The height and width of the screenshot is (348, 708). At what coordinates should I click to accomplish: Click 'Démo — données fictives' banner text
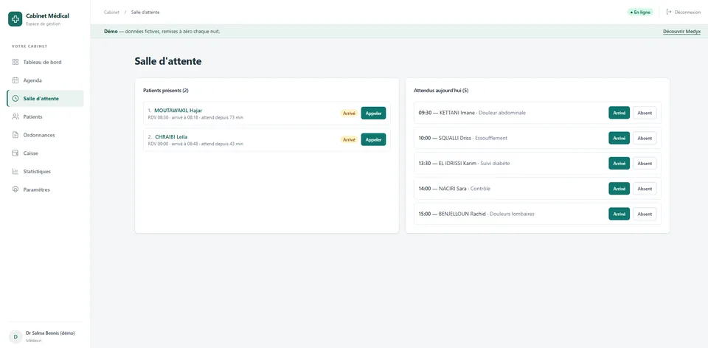tap(162, 32)
